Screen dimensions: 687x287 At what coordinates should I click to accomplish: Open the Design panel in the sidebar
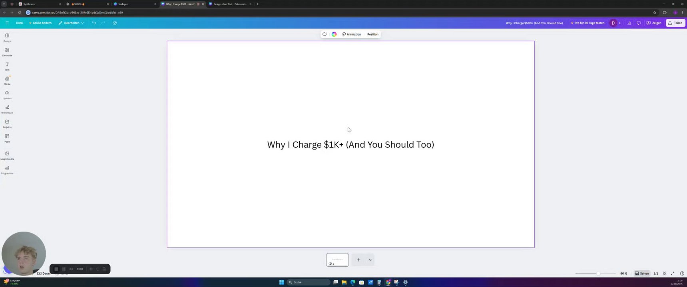point(7,37)
